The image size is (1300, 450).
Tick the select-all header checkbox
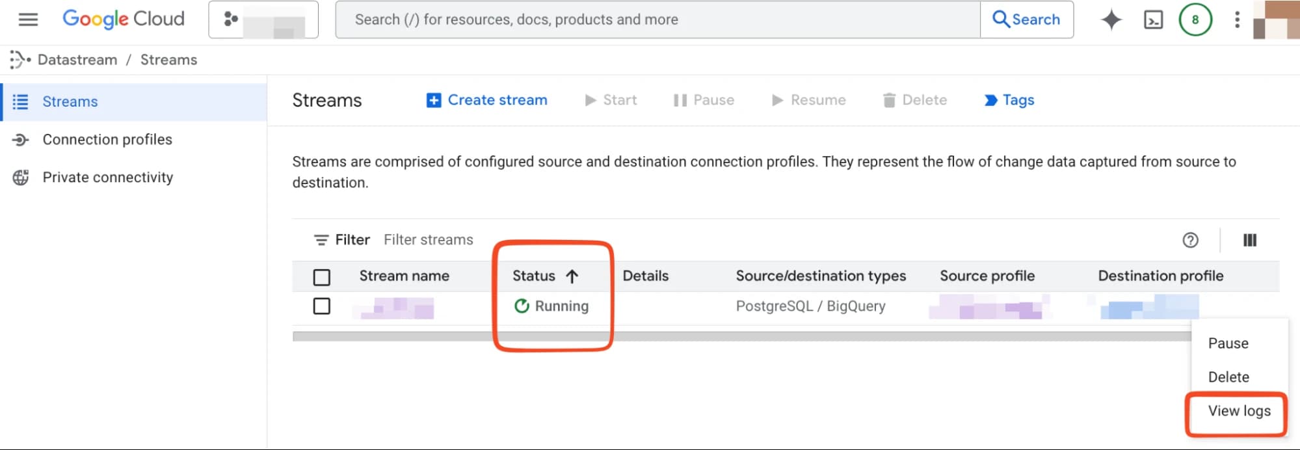tap(322, 277)
